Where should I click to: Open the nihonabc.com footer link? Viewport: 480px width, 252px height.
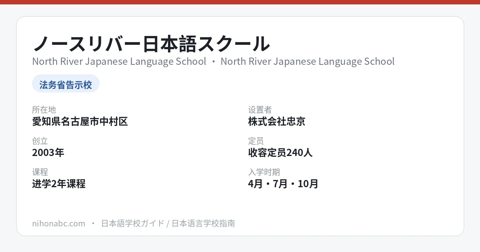point(59,223)
